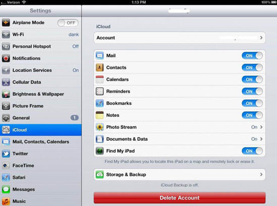Tap the Location Services 'On' value
Screen dimensions: 277x206
(76, 70)
